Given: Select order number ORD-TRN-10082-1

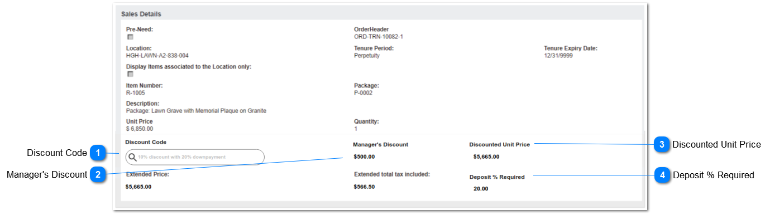Looking at the screenshot, I should click(379, 37).
